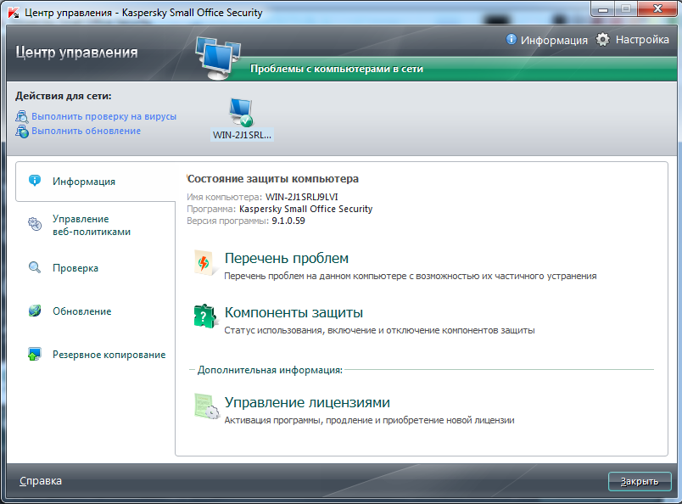Open Компоненты защиты heading link

click(x=293, y=312)
